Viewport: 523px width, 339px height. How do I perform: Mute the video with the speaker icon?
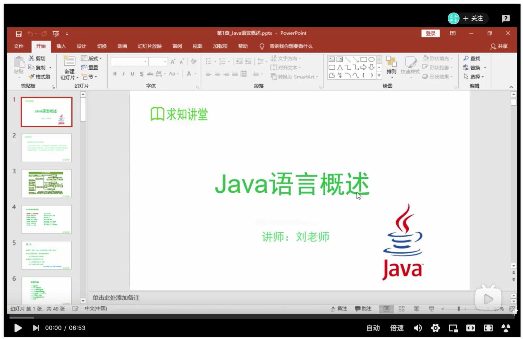(418, 328)
